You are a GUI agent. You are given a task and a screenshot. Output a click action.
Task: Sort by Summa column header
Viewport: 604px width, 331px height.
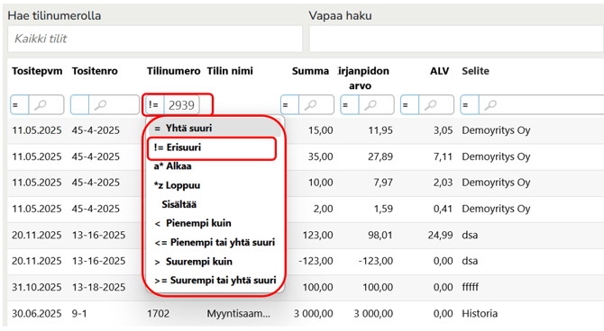310,71
